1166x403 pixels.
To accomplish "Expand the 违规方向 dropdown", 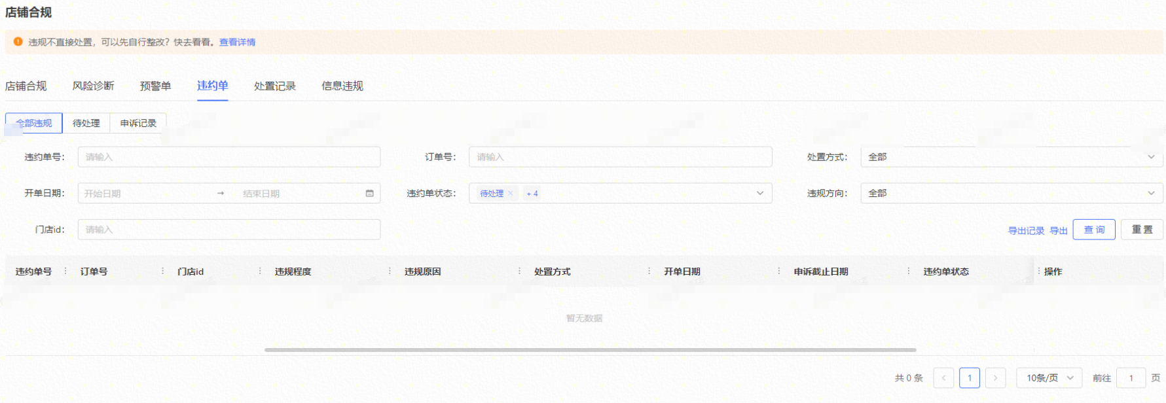I will (x=1011, y=194).
